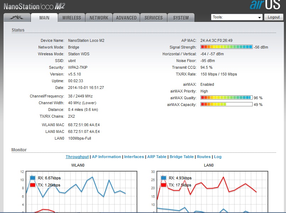Image resolution: width=286 pixels, height=213 pixels.
Task: Click the Wireless Mode value Station WDS
Action: 79,54
